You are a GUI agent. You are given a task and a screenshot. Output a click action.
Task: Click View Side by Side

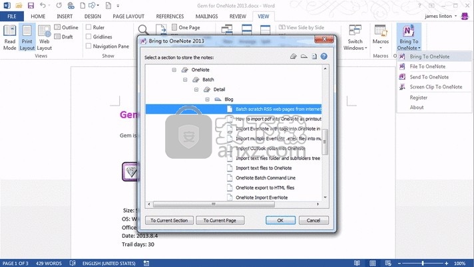[302, 27]
